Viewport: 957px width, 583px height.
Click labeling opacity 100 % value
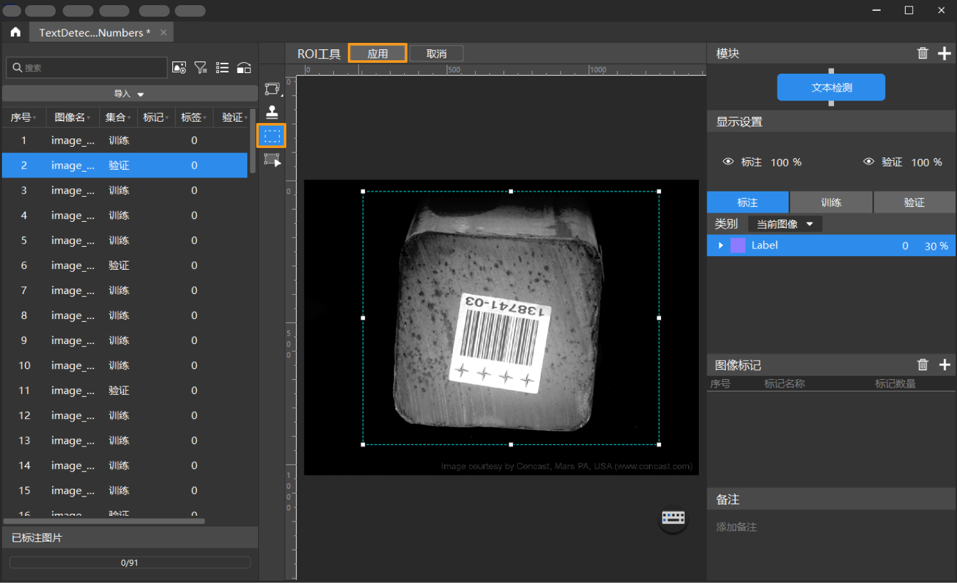(x=786, y=162)
